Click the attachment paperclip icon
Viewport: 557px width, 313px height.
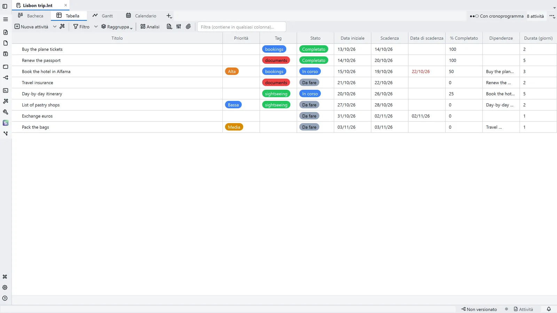(188, 26)
